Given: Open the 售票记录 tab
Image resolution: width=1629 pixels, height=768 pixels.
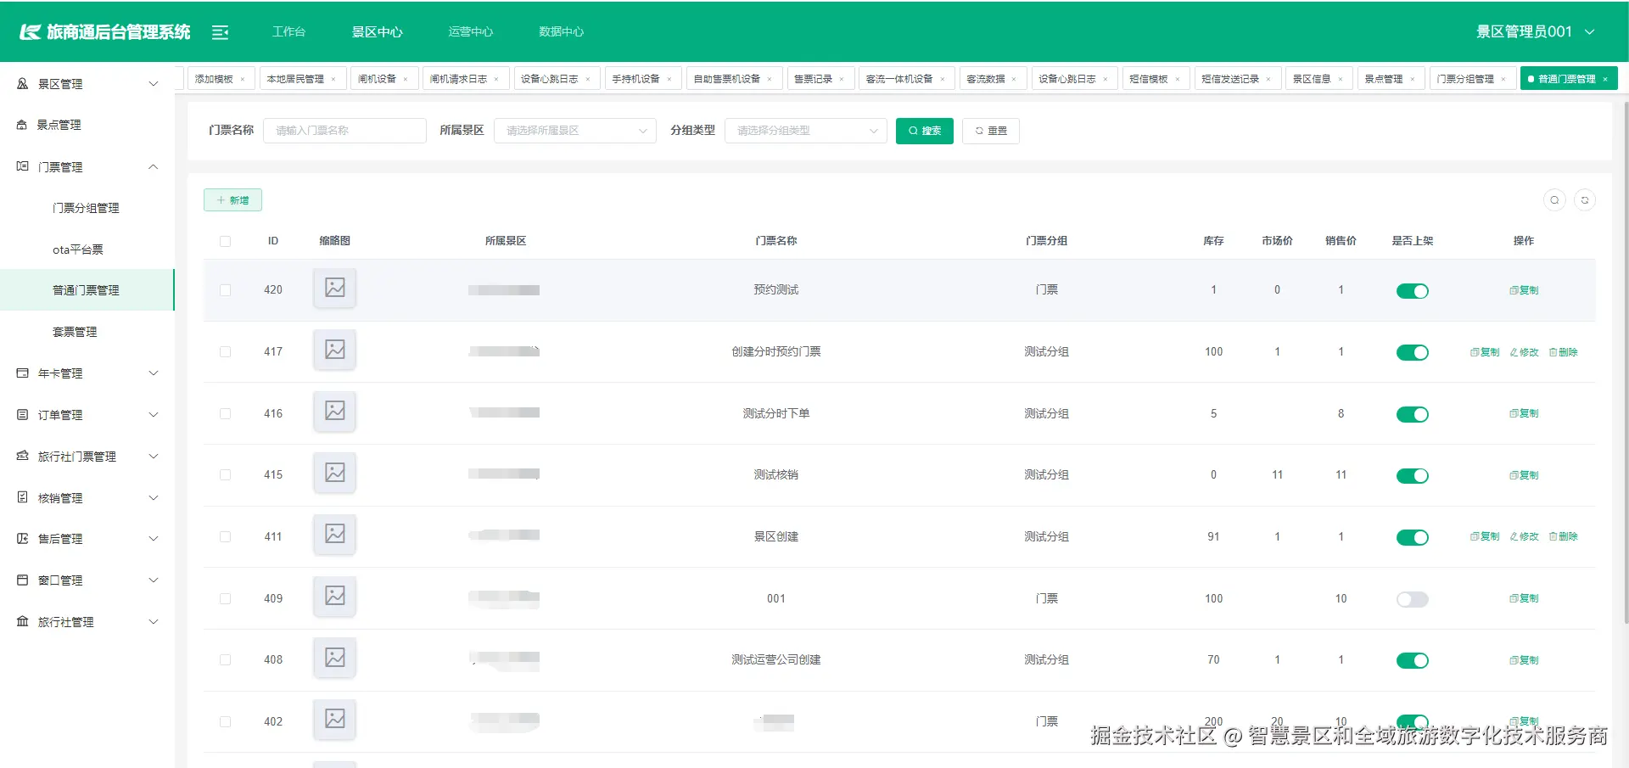Looking at the screenshot, I should (x=814, y=78).
